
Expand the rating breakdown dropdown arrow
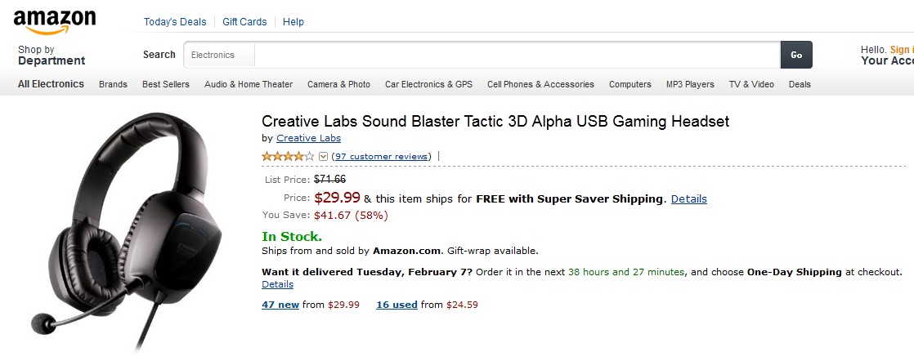click(x=323, y=156)
